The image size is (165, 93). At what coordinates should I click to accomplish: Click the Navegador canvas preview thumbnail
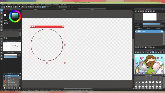[150, 17]
